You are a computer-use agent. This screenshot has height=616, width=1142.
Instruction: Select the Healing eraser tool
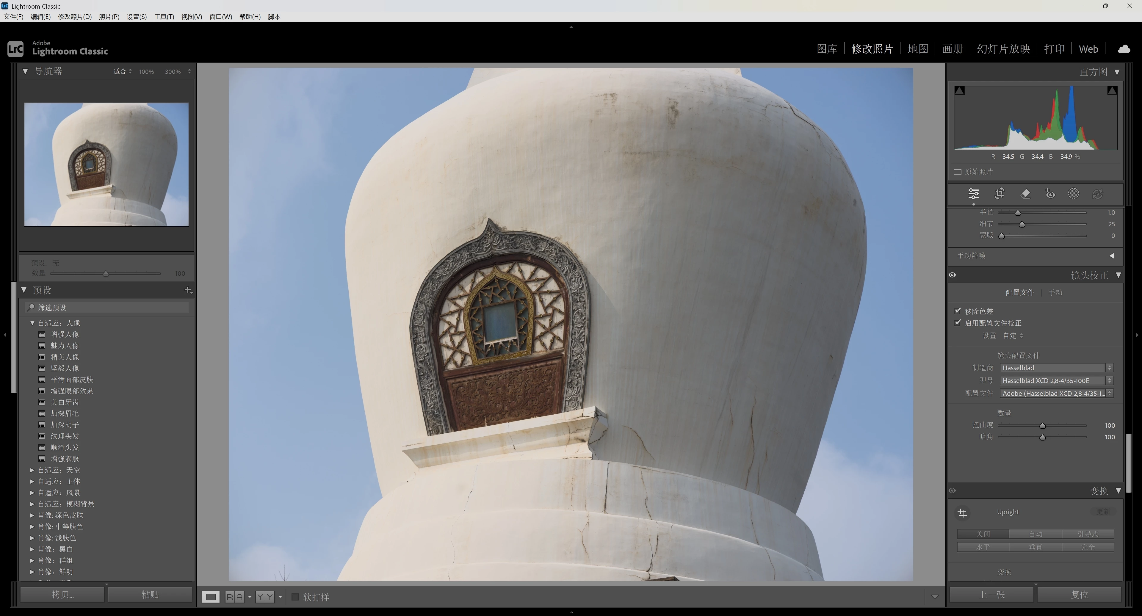[1025, 194]
